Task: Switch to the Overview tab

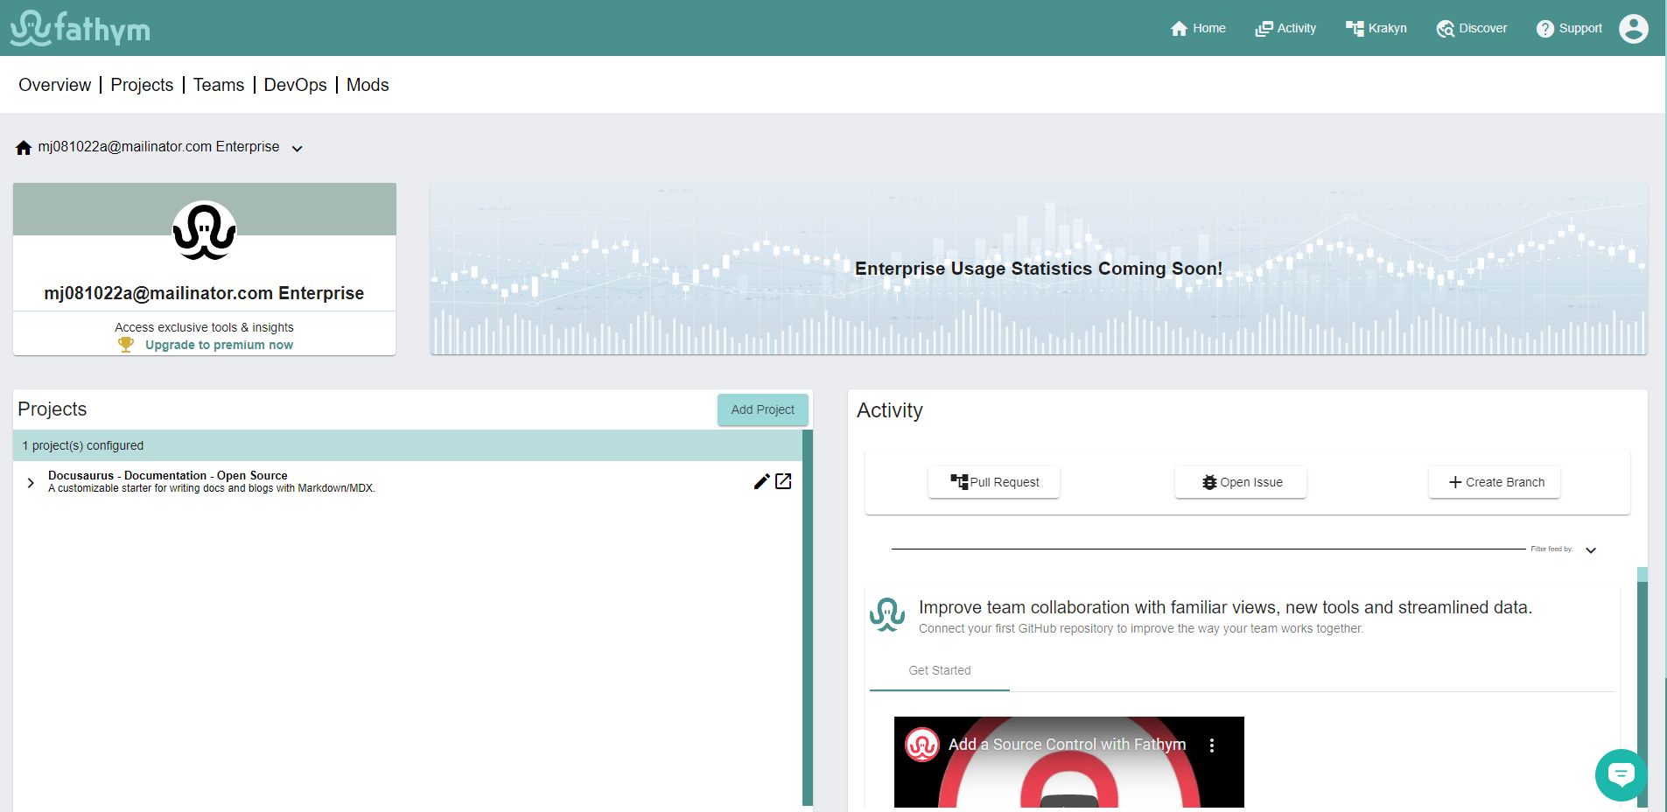Action: 55,85
